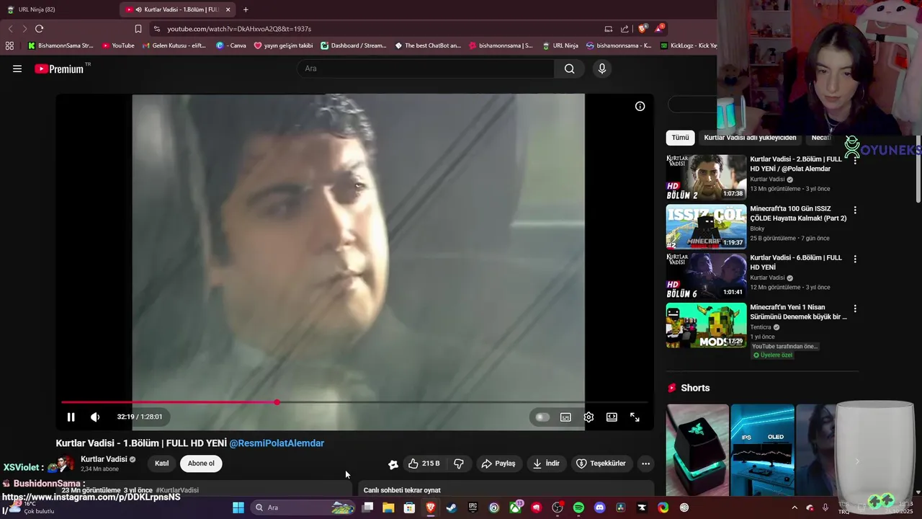This screenshot has height=519, width=922.
Task: Join channel with Katıl button
Action: coord(162,463)
